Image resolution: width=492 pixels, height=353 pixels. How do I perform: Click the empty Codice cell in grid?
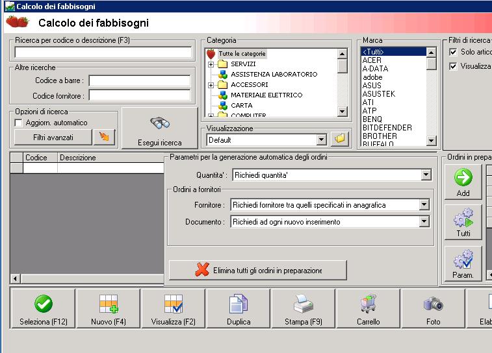coord(40,168)
